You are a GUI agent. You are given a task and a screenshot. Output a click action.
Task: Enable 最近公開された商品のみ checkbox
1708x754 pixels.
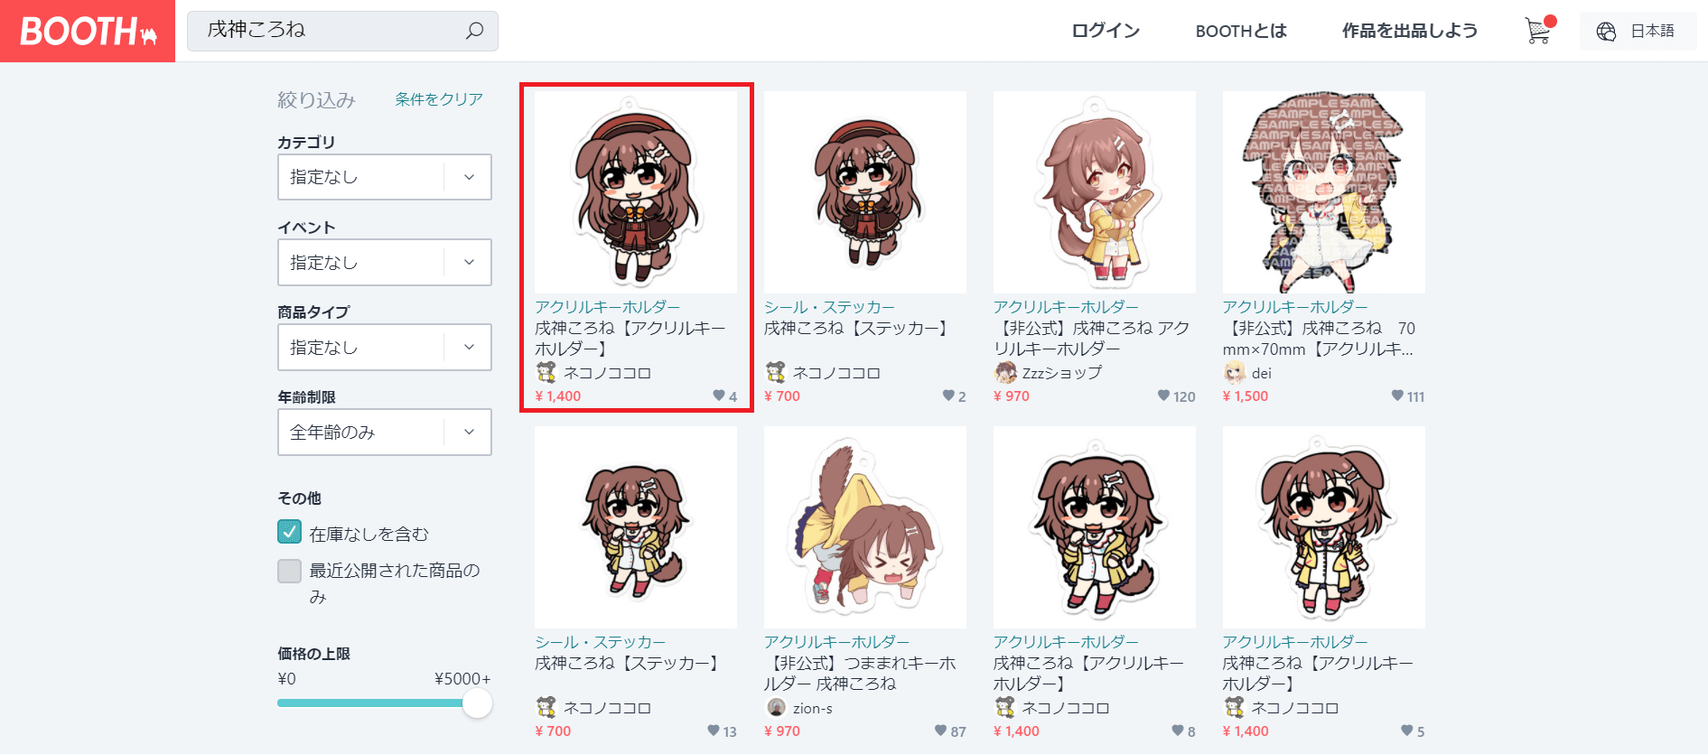289,571
